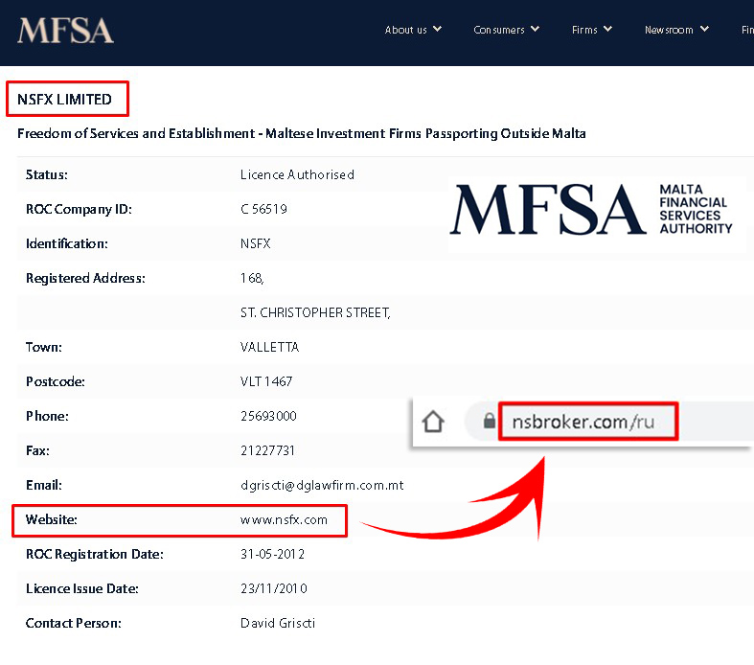Expand the About us chevron

click(x=437, y=29)
